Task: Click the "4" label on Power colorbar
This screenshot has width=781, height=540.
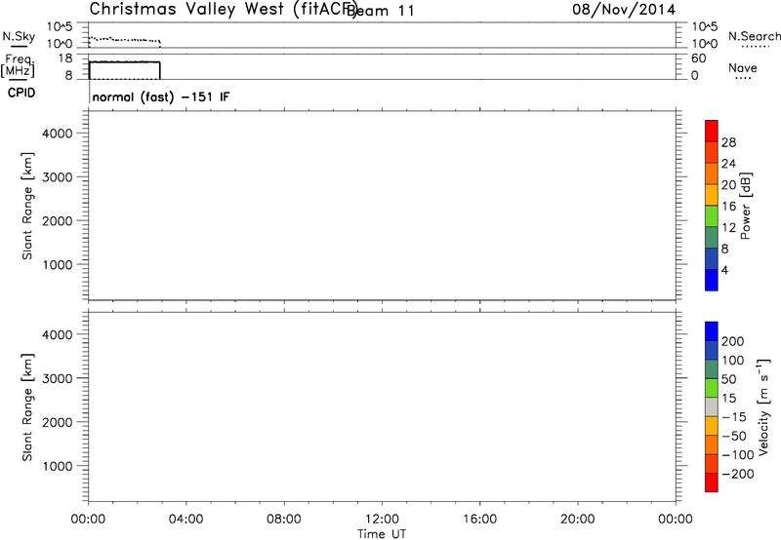Action: [x=724, y=270]
